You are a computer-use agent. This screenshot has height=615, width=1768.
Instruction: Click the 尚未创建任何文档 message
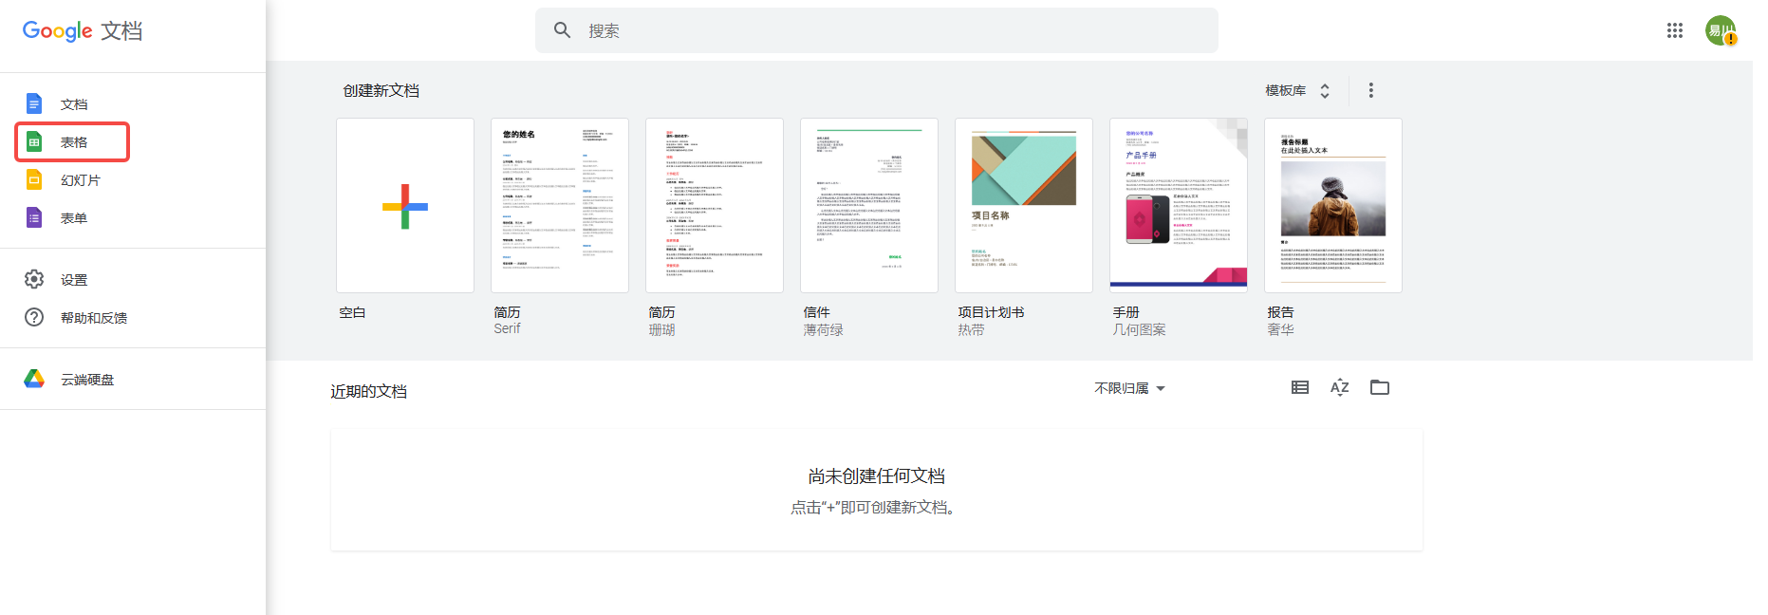(877, 476)
